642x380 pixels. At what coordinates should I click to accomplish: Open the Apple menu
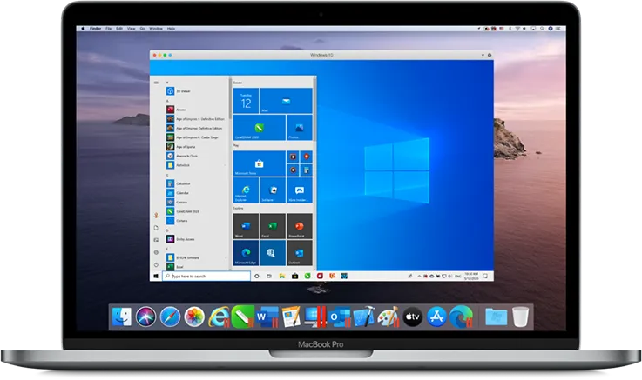click(83, 29)
